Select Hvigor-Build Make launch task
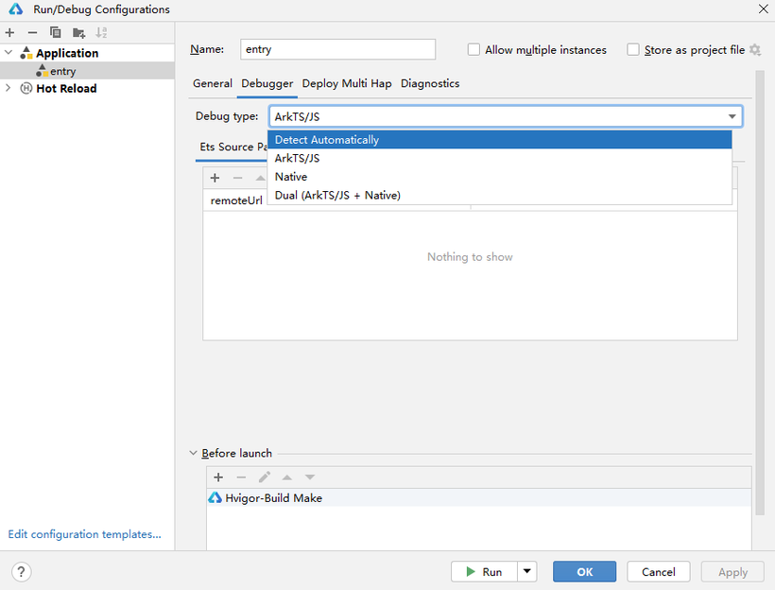Image resolution: width=775 pixels, height=590 pixels. (x=479, y=498)
